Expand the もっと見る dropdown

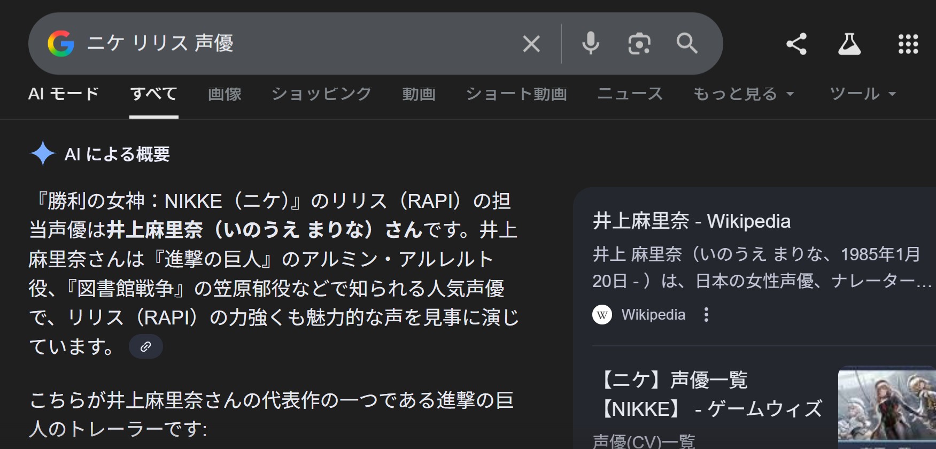[743, 94]
